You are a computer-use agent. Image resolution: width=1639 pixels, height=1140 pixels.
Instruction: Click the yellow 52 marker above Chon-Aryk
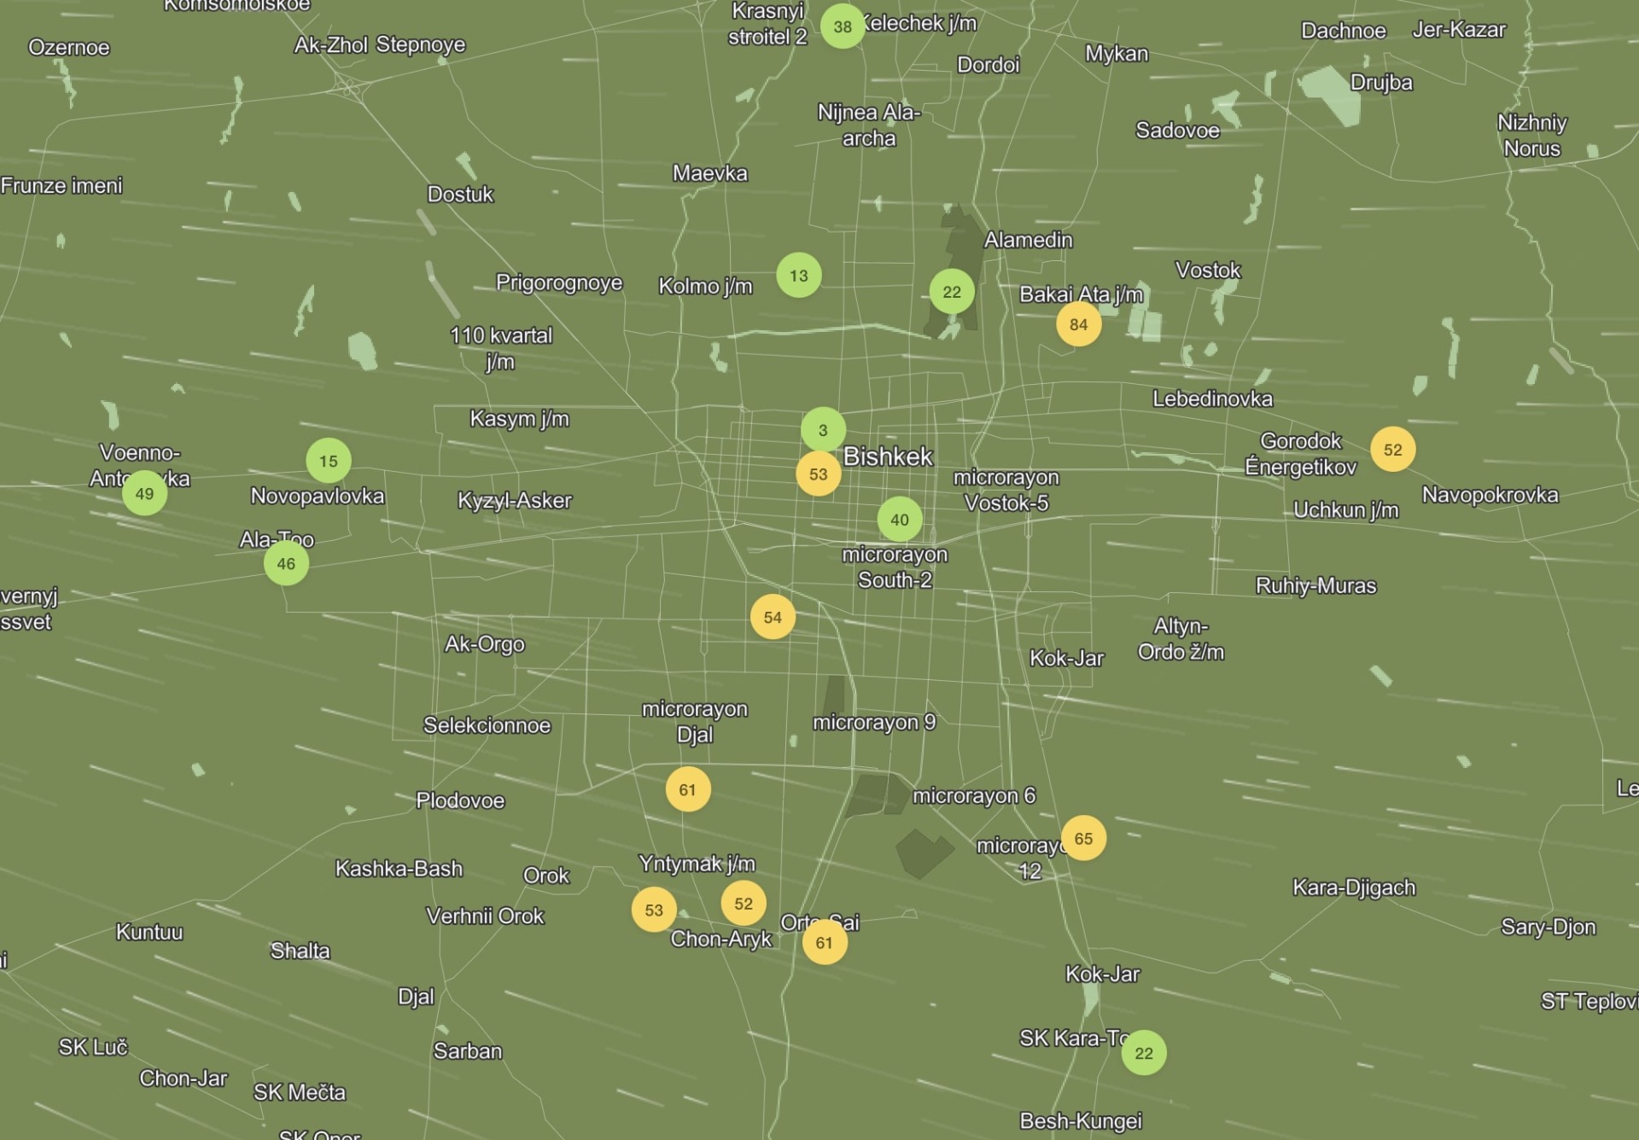[743, 904]
